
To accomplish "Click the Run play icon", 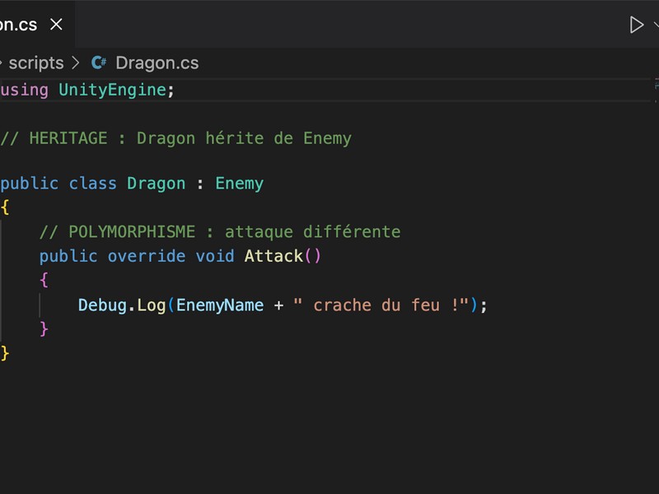I will click(x=636, y=25).
